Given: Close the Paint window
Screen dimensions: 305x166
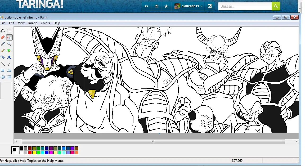Looking at the screenshot, I should point(294,17).
